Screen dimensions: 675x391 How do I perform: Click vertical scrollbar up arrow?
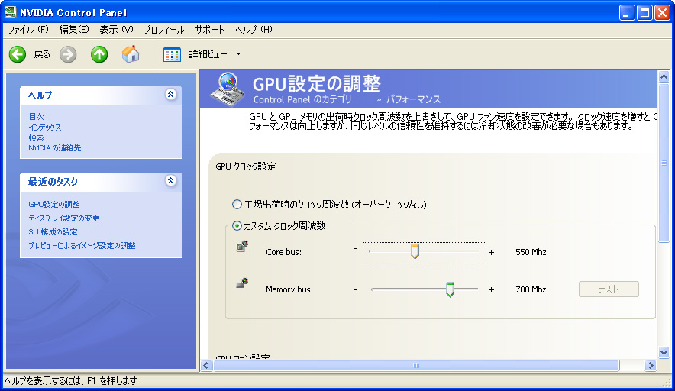[x=664, y=77]
